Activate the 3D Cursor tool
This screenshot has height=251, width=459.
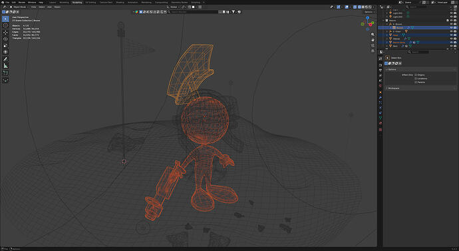(x=5, y=25)
